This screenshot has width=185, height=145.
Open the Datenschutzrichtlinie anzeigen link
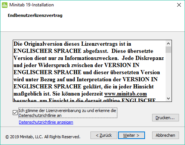[x=46, y=122]
